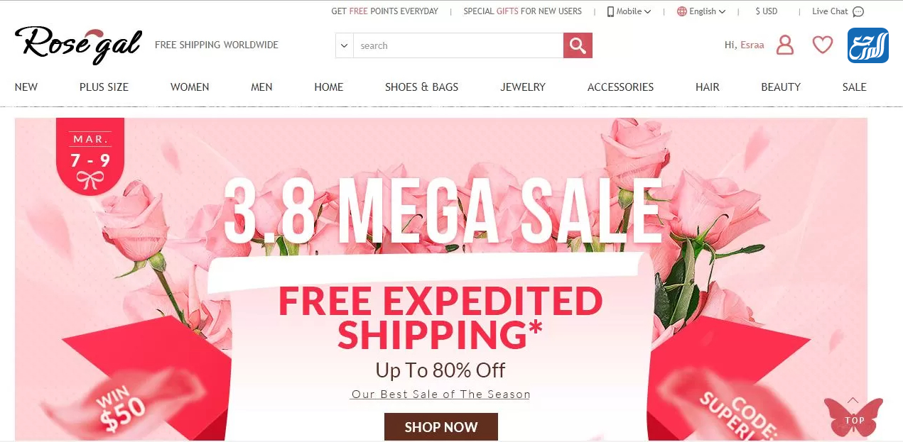Open the search category dropdown arrow

pyautogui.click(x=345, y=45)
